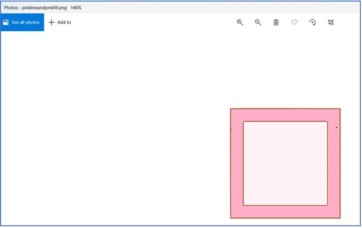
Task: Go back via See all photos
Action: click(23, 22)
